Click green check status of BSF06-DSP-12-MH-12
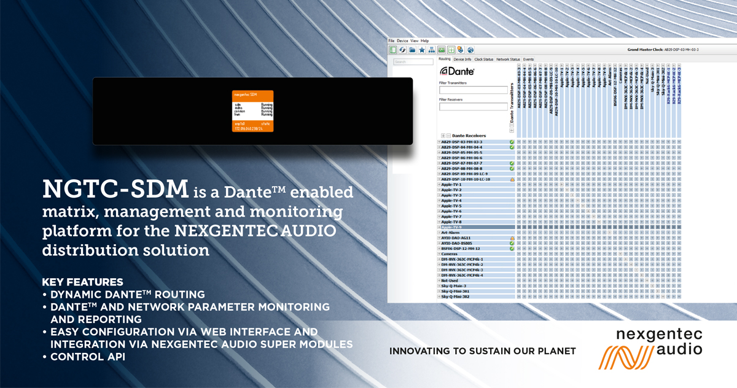The width and height of the screenshot is (737, 388). click(512, 249)
